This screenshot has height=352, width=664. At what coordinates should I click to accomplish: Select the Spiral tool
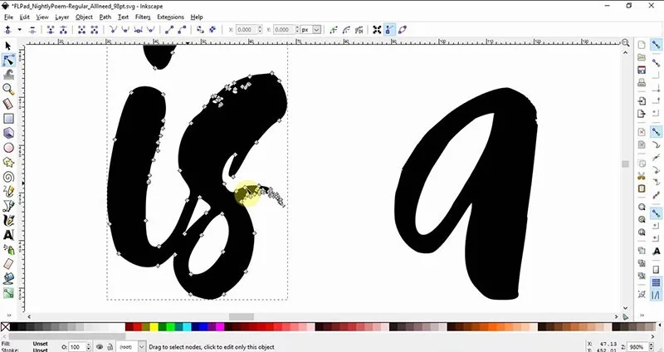[8, 177]
